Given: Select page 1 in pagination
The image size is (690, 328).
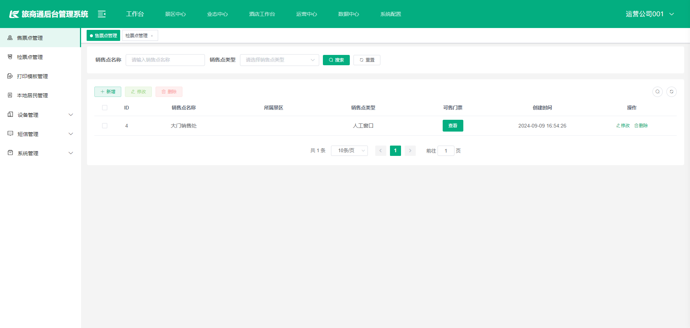Looking at the screenshot, I should (x=395, y=151).
